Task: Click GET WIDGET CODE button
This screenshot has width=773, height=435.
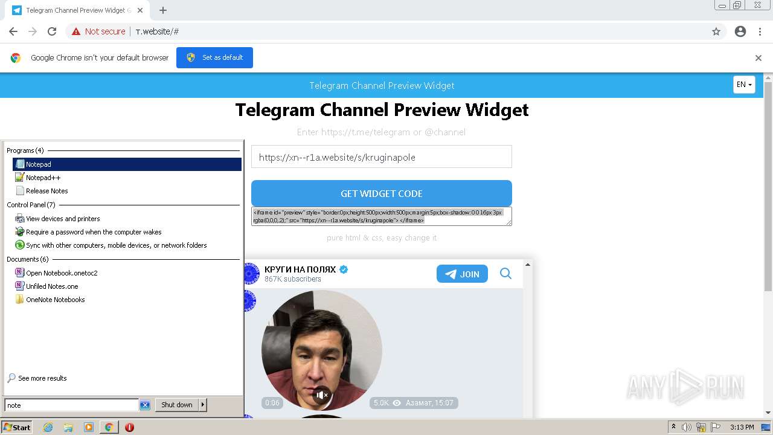Action: click(x=382, y=193)
